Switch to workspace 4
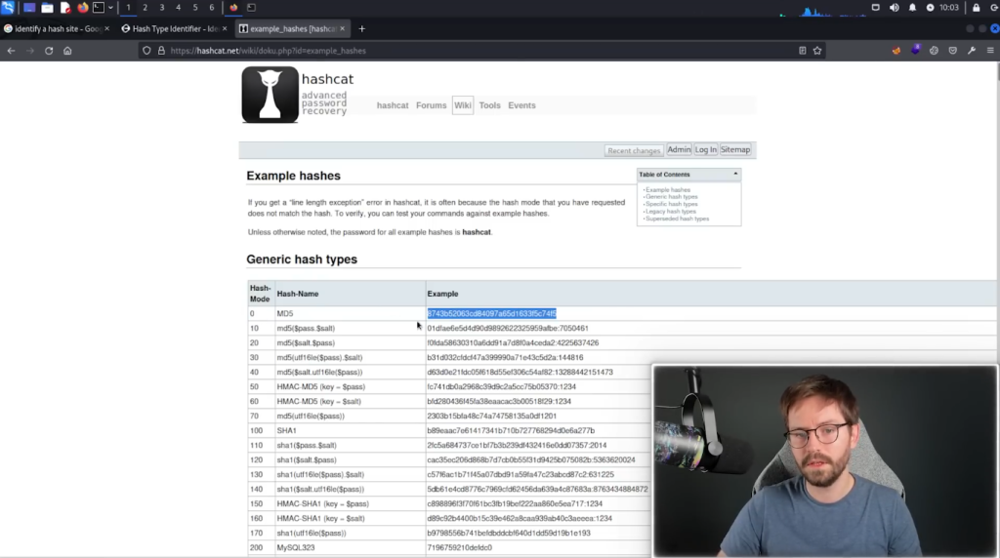The image size is (1000, 558). pos(178,8)
